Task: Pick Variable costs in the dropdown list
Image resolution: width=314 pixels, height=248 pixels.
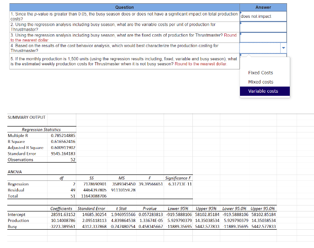Action: pyautogui.click(x=265, y=91)
